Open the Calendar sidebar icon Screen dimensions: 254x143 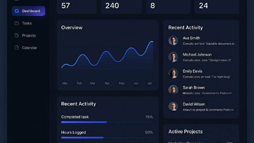17,47
